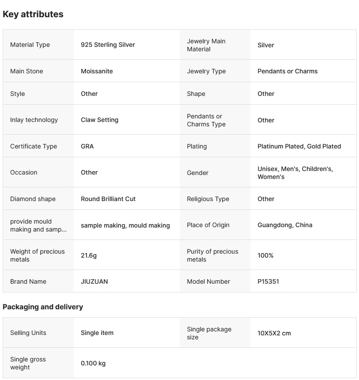359x380 pixels.
Task: Select the model number P15351
Action: click(x=268, y=281)
